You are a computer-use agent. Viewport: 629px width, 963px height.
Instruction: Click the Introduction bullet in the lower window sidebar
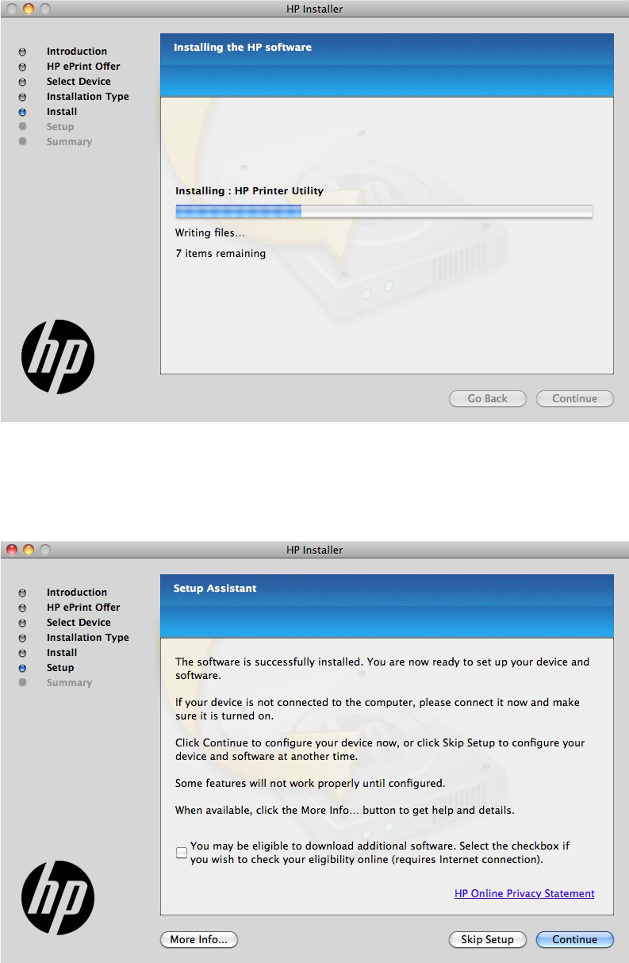pyautogui.click(x=22, y=593)
